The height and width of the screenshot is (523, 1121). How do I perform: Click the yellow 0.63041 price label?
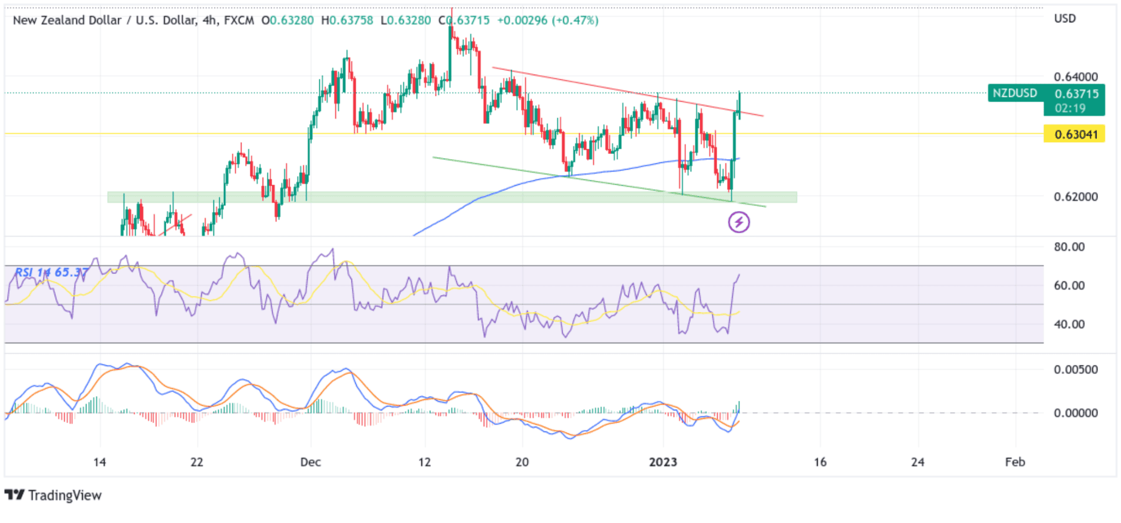pyautogui.click(x=1075, y=134)
